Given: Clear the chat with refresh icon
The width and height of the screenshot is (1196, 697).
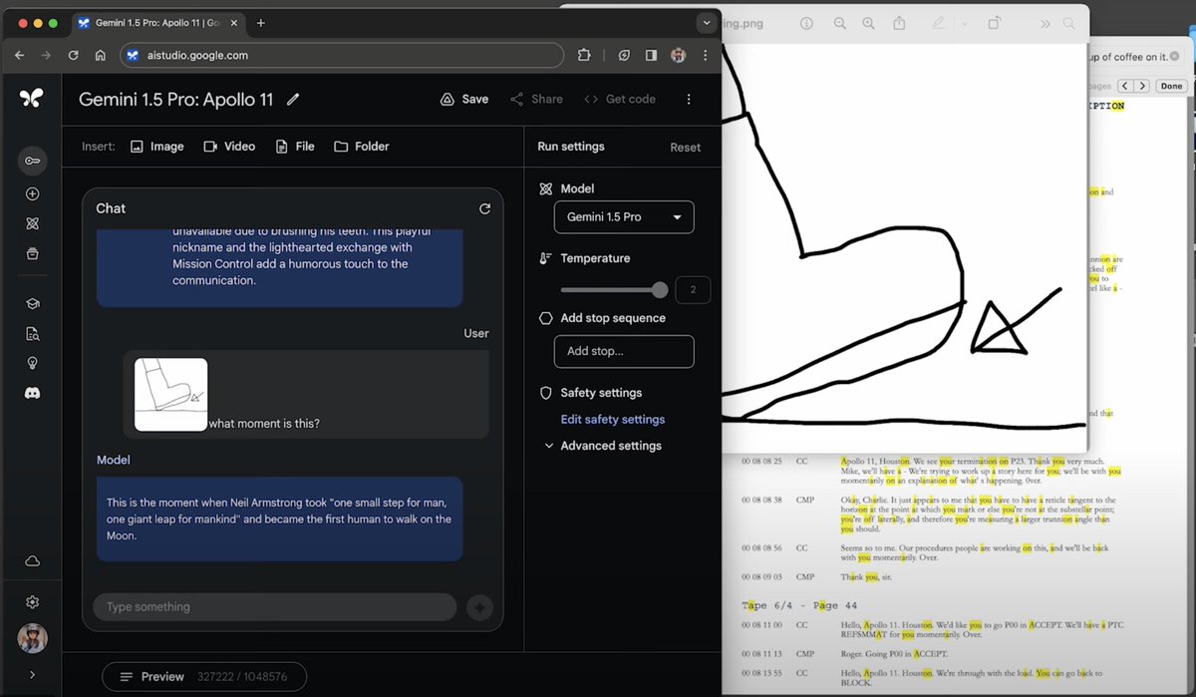Looking at the screenshot, I should tap(484, 208).
